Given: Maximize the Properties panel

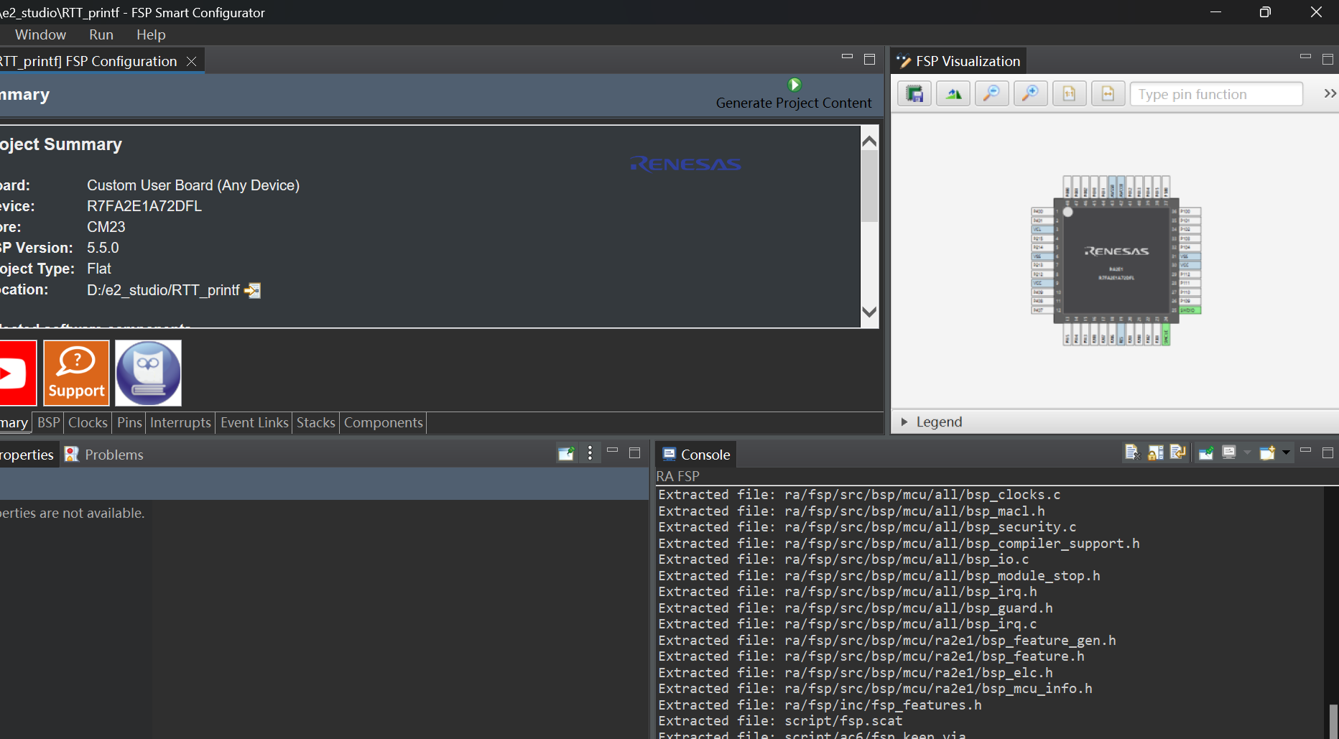Looking at the screenshot, I should (x=634, y=452).
